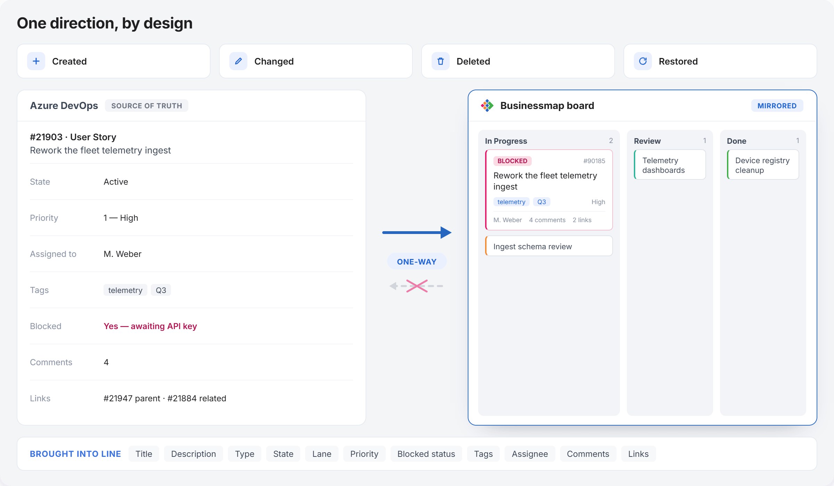
Task: Click the Comments field chip
Action: pos(588,454)
